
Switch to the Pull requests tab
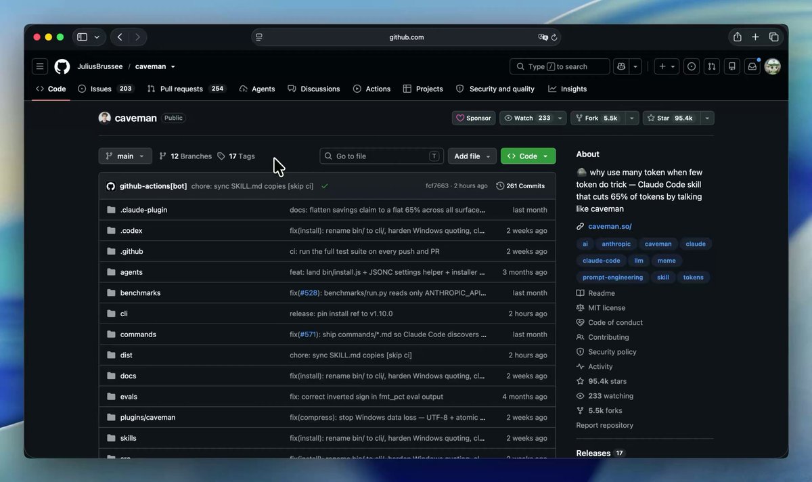point(186,89)
